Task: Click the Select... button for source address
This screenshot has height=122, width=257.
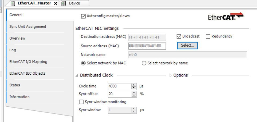Action: pos(187,46)
